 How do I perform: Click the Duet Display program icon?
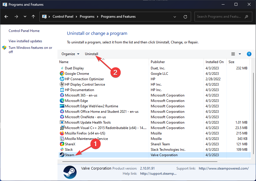tap(62, 68)
